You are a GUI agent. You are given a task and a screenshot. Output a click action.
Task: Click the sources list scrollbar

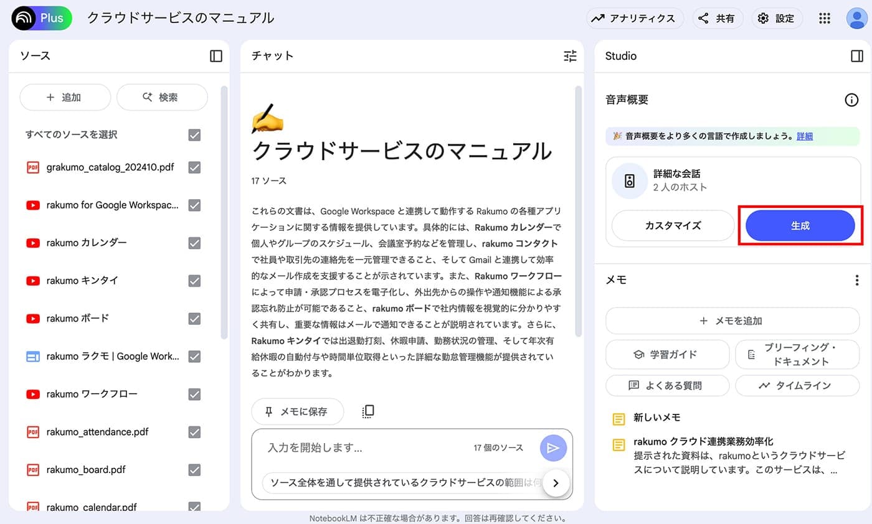click(x=224, y=212)
